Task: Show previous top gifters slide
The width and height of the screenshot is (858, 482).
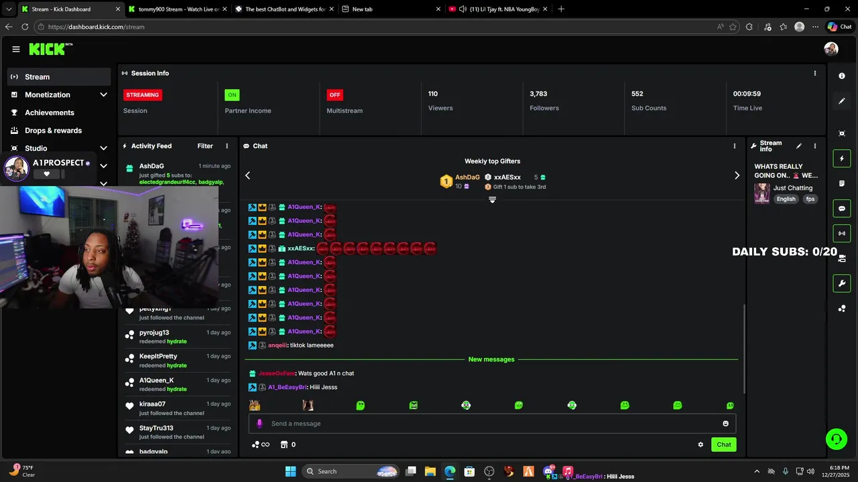Action: (247, 175)
